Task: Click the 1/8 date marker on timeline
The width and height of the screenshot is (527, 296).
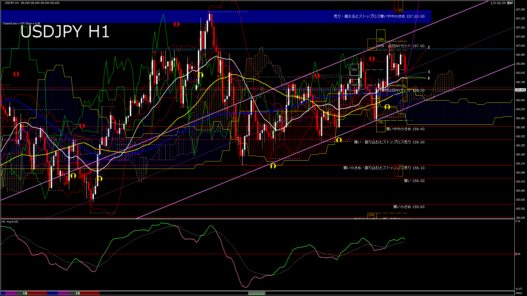Action: [x=25, y=293]
